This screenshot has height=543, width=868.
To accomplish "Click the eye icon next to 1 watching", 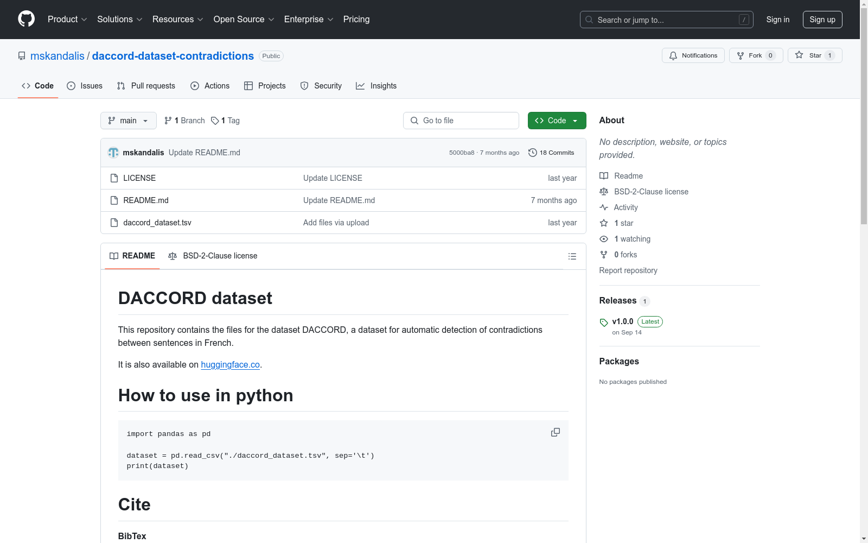I will click(604, 239).
